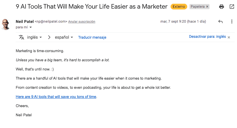The height and width of the screenshot is (128, 237).
Task: Click Traducir mensaje link
Action: click(92, 38)
